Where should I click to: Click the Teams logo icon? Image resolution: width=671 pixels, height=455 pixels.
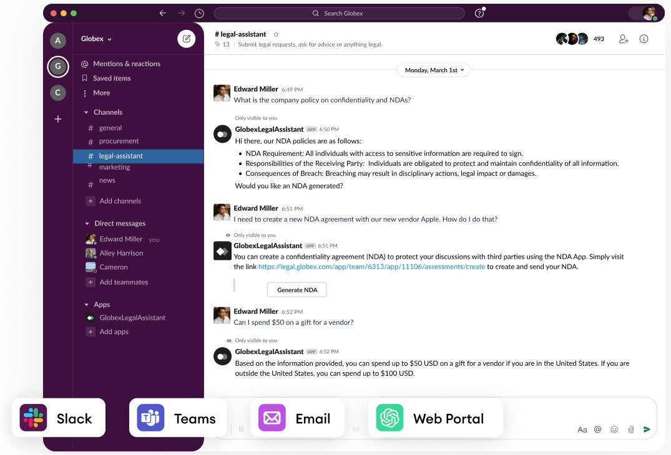click(x=150, y=418)
